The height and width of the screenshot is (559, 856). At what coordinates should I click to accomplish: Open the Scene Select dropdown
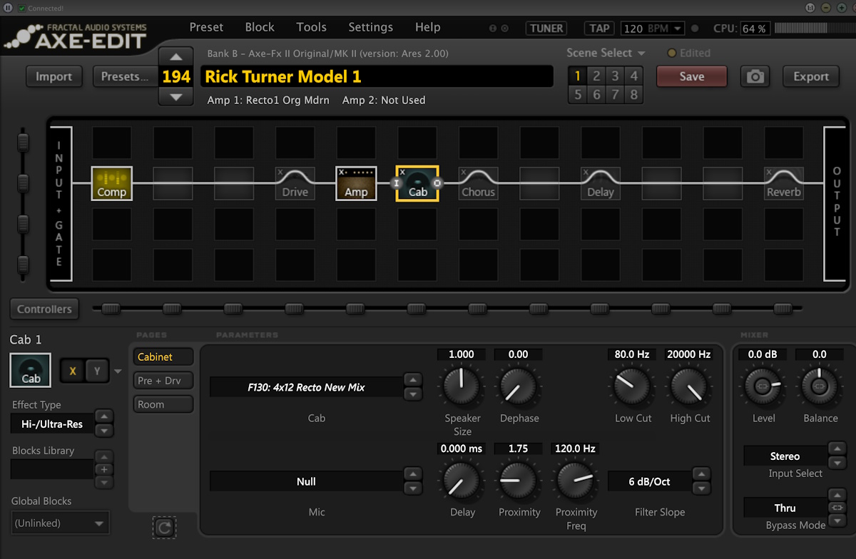(x=606, y=53)
